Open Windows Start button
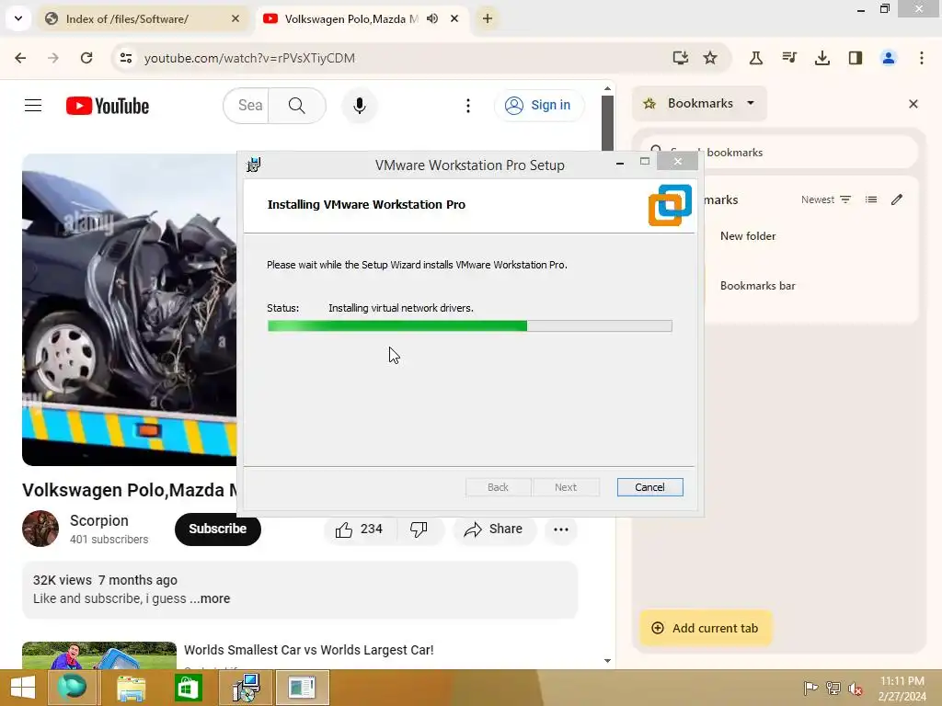Screen dimensions: 942x706 click(x=23, y=688)
